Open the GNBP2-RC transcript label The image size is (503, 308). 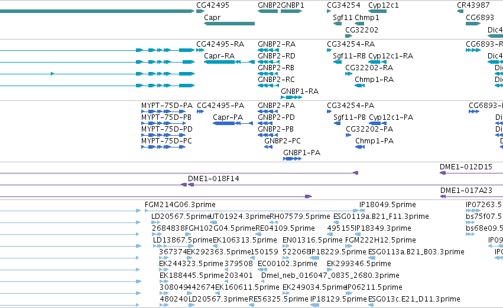point(276,80)
